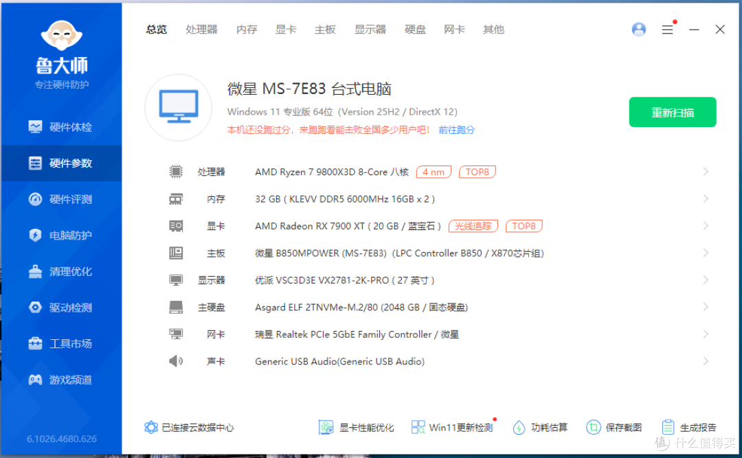The height and width of the screenshot is (458, 742).
Task: Click the 主板 motherboard icon
Action: [x=176, y=253]
